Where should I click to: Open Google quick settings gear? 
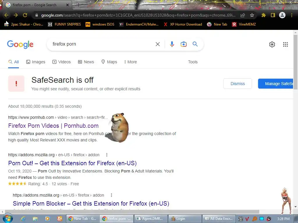click(272, 44)
